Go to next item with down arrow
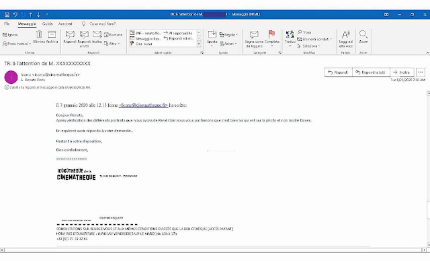430x261 pixels. pos(39,15)
